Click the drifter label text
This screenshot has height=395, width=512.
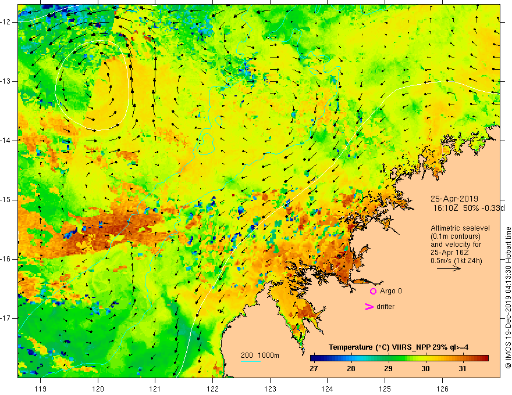[385, 307]
